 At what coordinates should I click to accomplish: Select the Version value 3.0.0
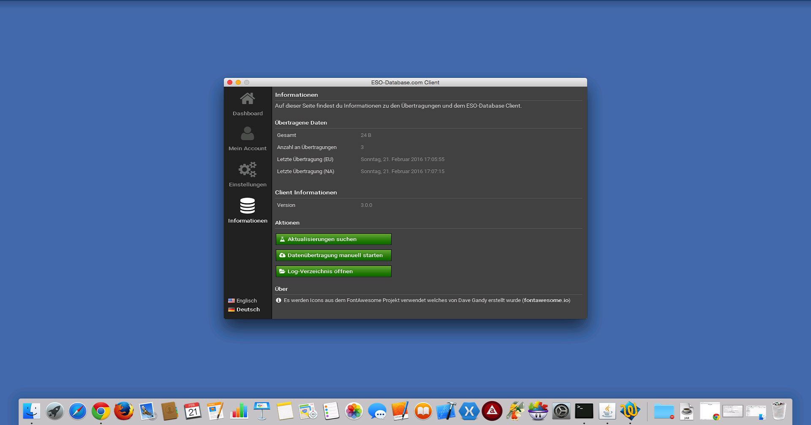(366, 205)
